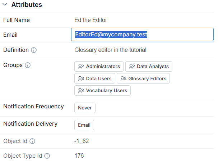Open Notification Delivery Email dropdown

pos(84,125)
